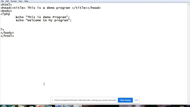Click the grip handle on the Nimbus sharing bar
The image size is (190, 107).
point(53,100)
